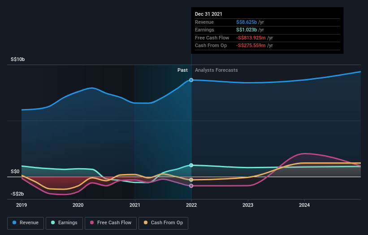
Task: Click the Analysts Forecasts label
Action: [216, 70]
